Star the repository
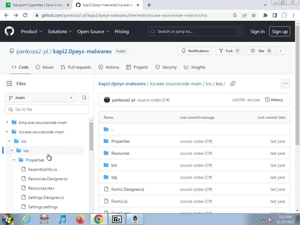300x225 pixels. click(261, 51)
